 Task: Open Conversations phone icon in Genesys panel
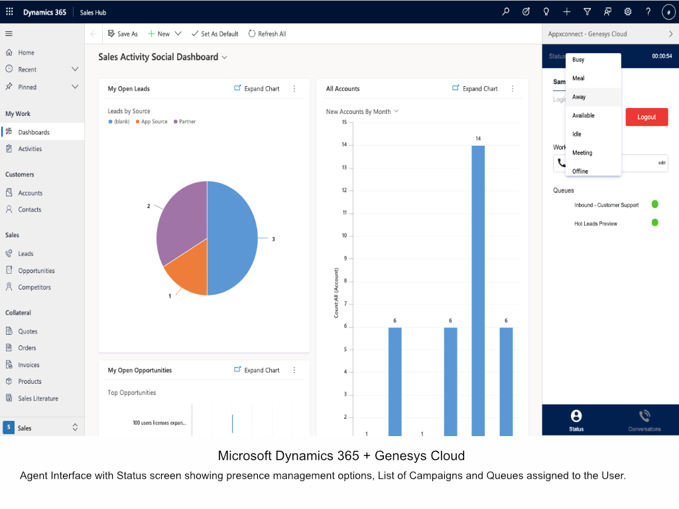coord(645,416)
